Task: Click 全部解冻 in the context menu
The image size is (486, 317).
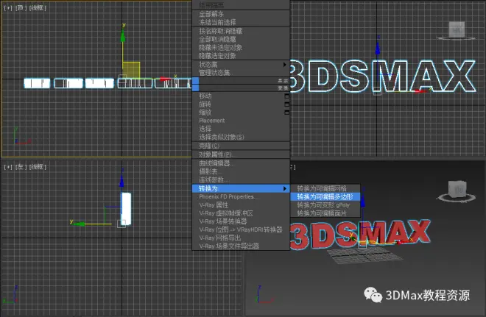Action: [x=211, y=14]
